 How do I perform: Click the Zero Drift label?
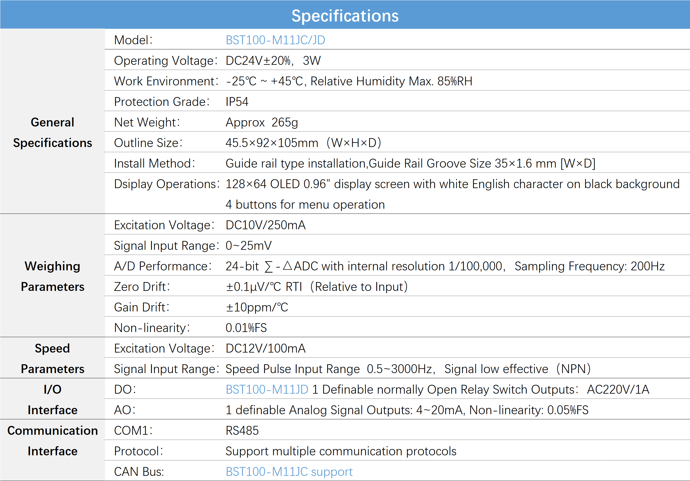142,287
